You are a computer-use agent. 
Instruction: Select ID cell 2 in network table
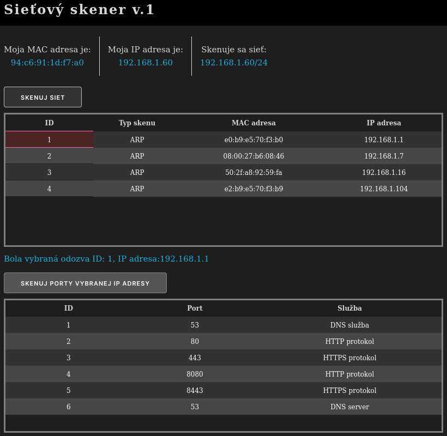click(49, 156)
